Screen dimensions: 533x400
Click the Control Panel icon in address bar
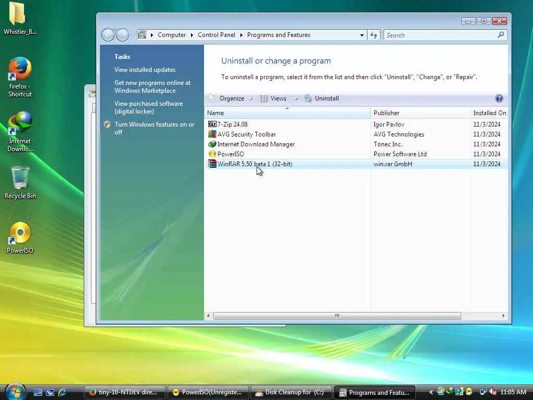(143, 35)
